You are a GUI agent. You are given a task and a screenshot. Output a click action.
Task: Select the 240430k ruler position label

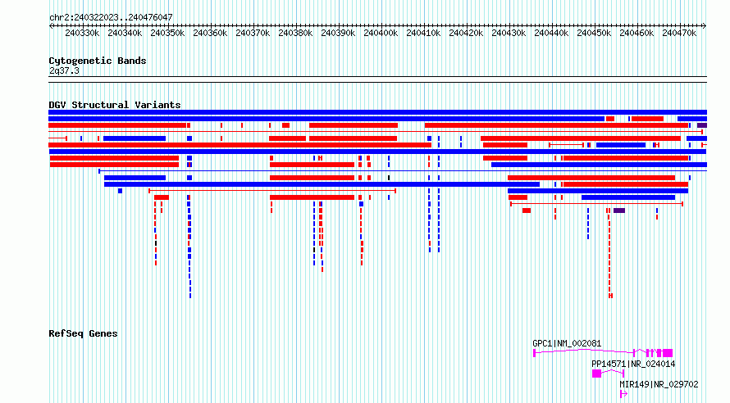coord(509,33)
